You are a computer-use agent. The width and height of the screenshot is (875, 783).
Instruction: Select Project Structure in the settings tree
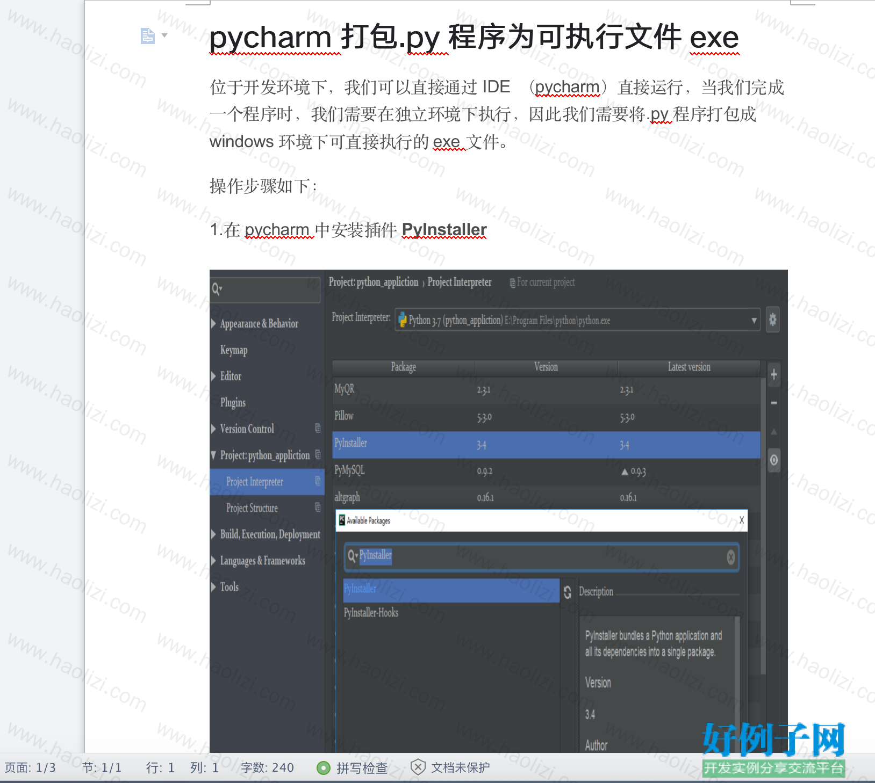[x=252, y=508]
